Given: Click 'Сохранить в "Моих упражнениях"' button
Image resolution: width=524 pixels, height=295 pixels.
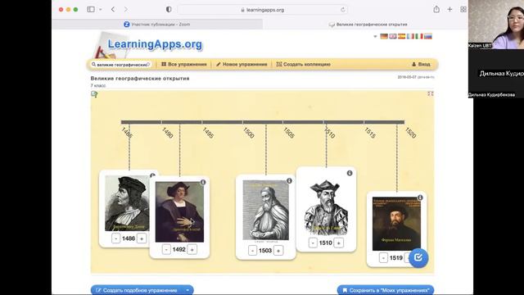Looking at the screenshot, I should (386, 290).
